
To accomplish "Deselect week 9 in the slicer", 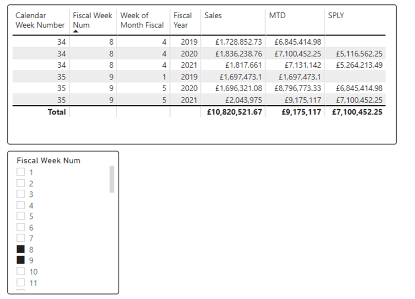I will (21, 260).
